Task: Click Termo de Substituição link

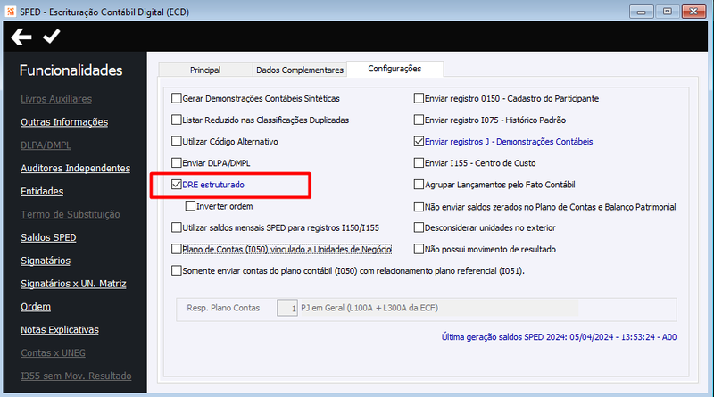Action: (71, 214)
